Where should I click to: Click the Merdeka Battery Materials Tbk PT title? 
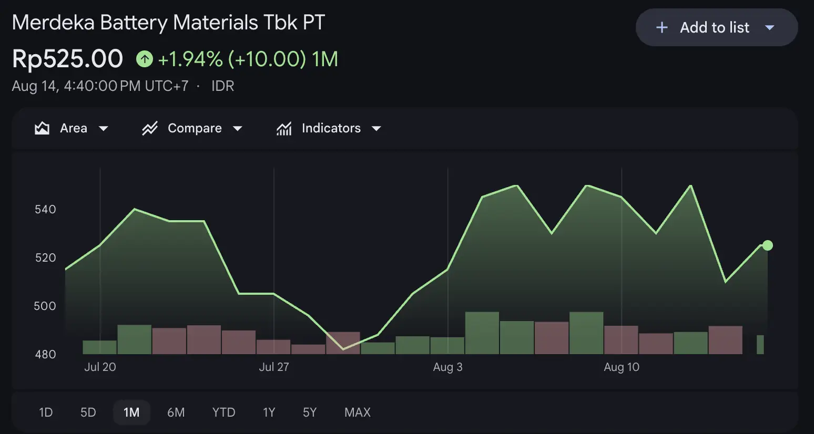pyautogui.click(x=168, y=23)
